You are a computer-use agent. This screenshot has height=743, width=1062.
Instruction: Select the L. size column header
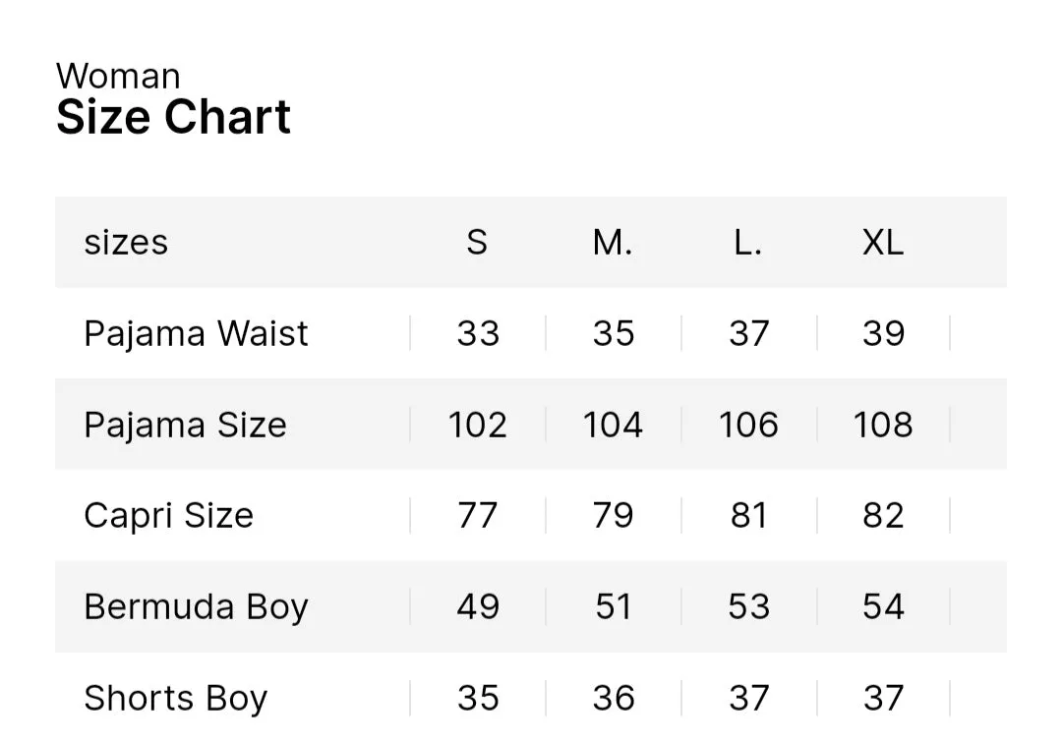pos(747,242)
